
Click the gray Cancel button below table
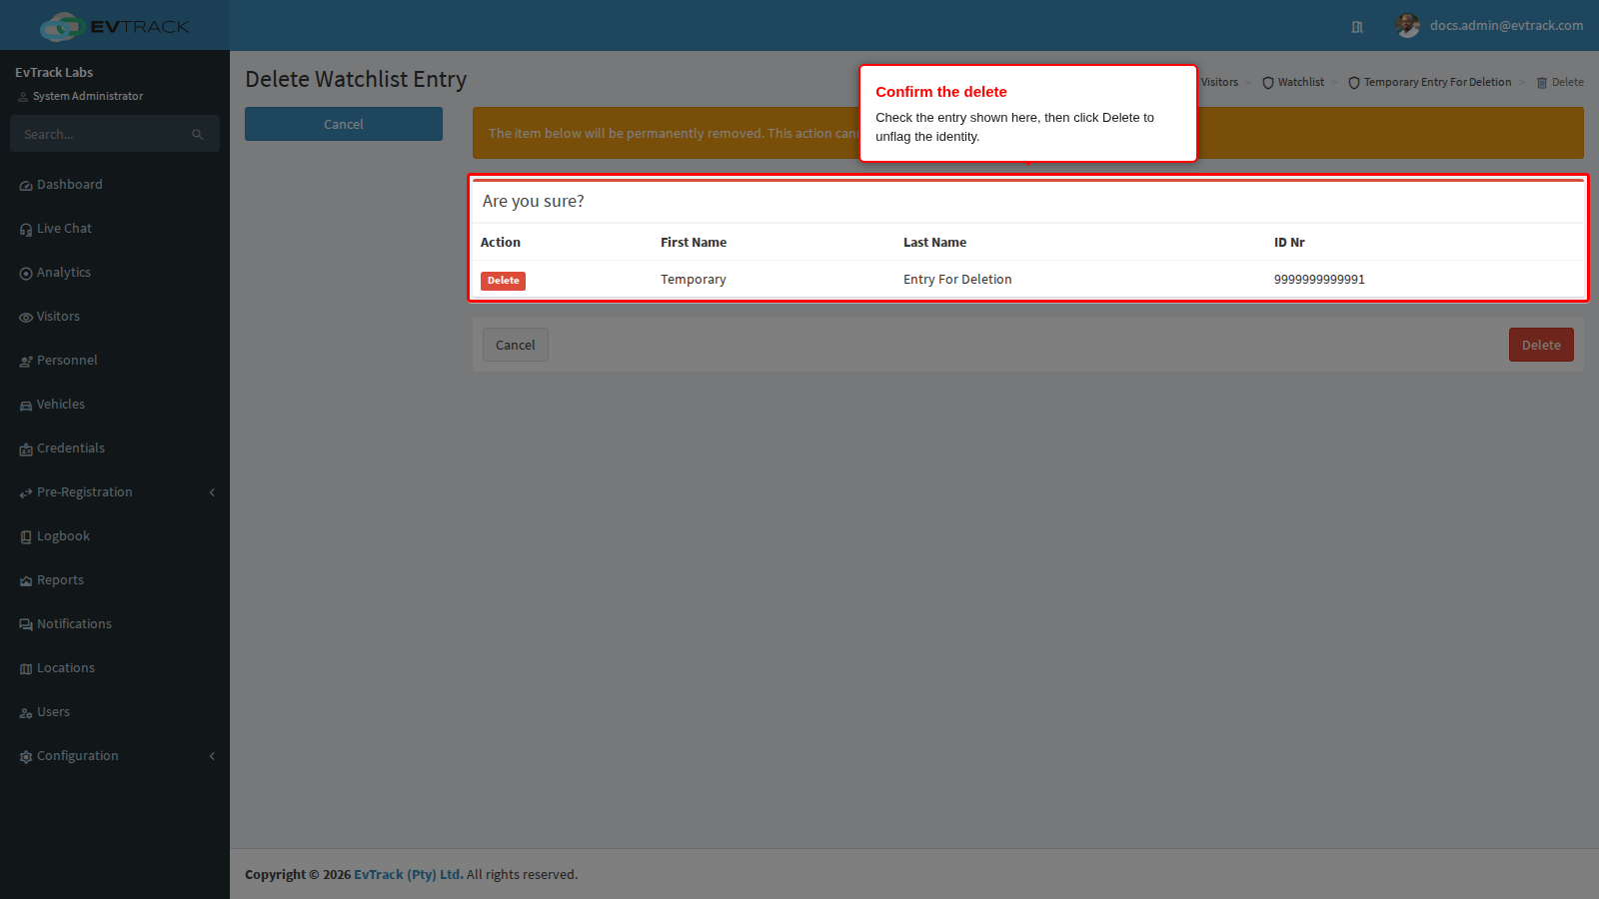click(516, 345)
